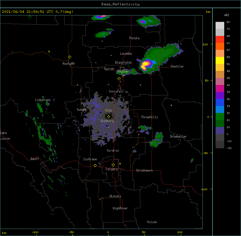Click the -50 label on right axis
The height and width of the screenshot is (236, 241).
[205, 153]
